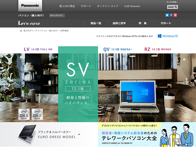Click the home breadcrumb icon
Viewport: 196px width, 147px height.
click(x=21, y=31)
